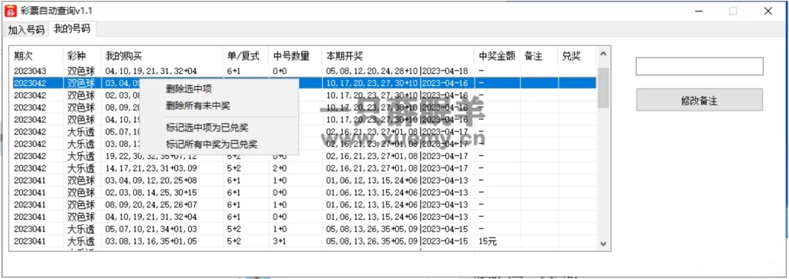
Task: Maximize the 彩票自动查询 window
Action: tap(734, 11)
